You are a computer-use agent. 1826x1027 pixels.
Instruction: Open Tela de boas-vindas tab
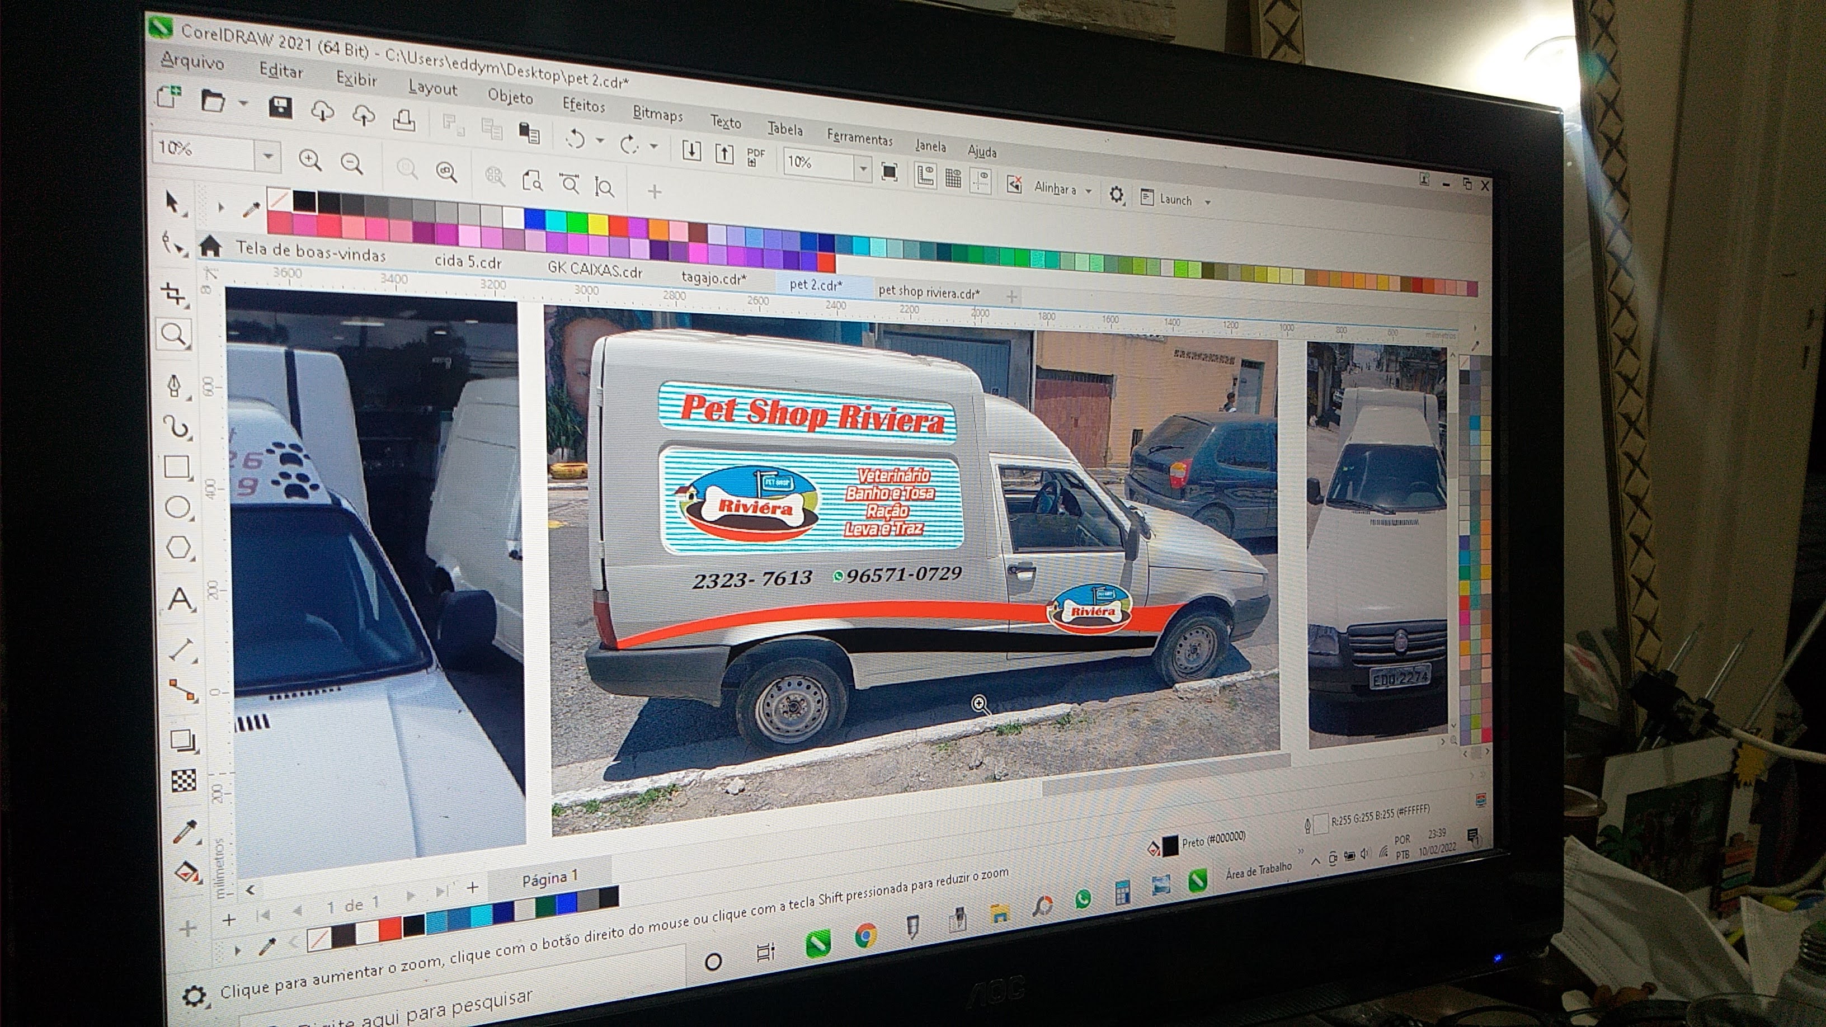(x=310, y=251)
